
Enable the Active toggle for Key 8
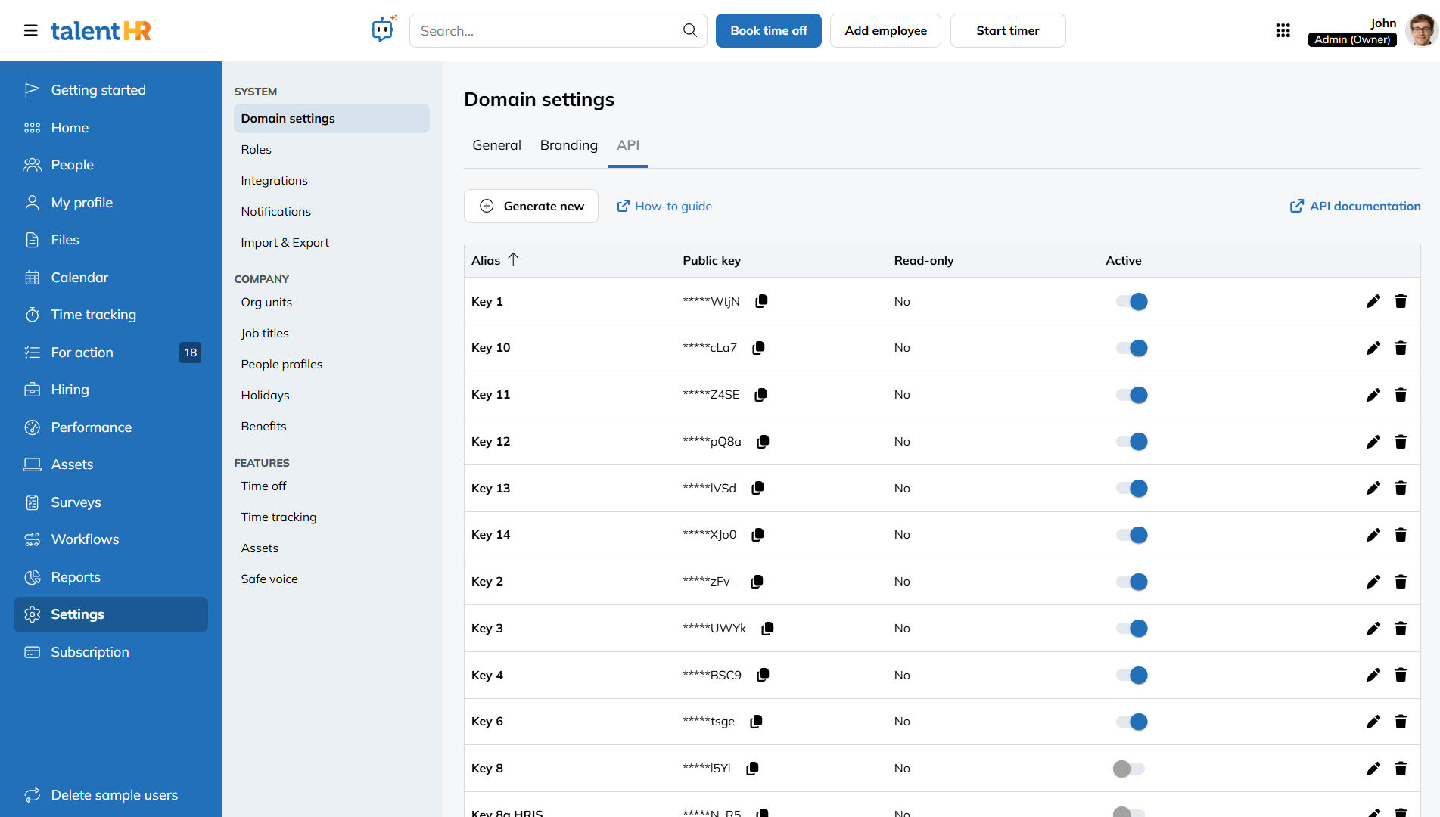1129,769
